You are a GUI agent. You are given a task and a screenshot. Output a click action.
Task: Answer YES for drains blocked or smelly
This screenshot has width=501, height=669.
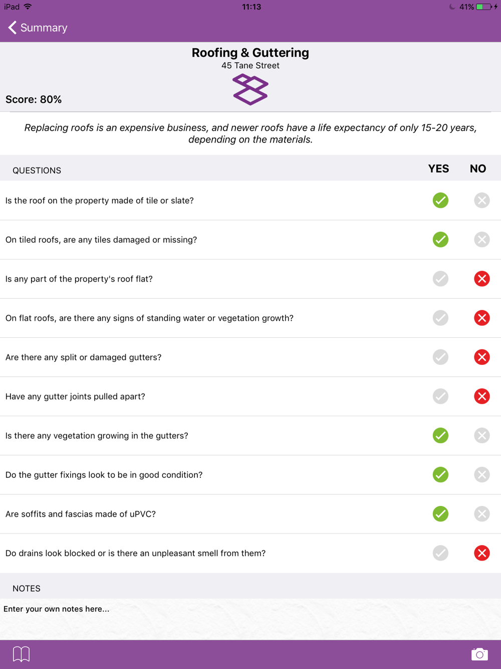tap(440, 553)
